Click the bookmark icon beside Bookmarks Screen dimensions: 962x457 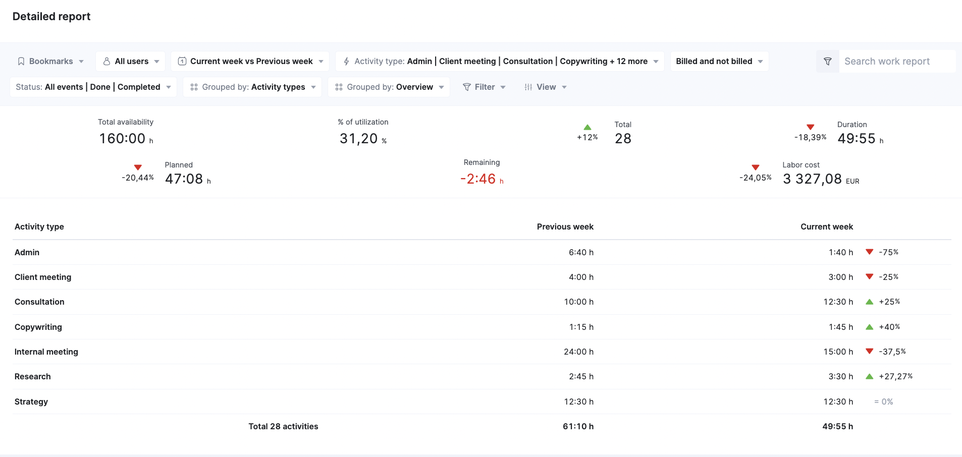[x=21, y=62]
